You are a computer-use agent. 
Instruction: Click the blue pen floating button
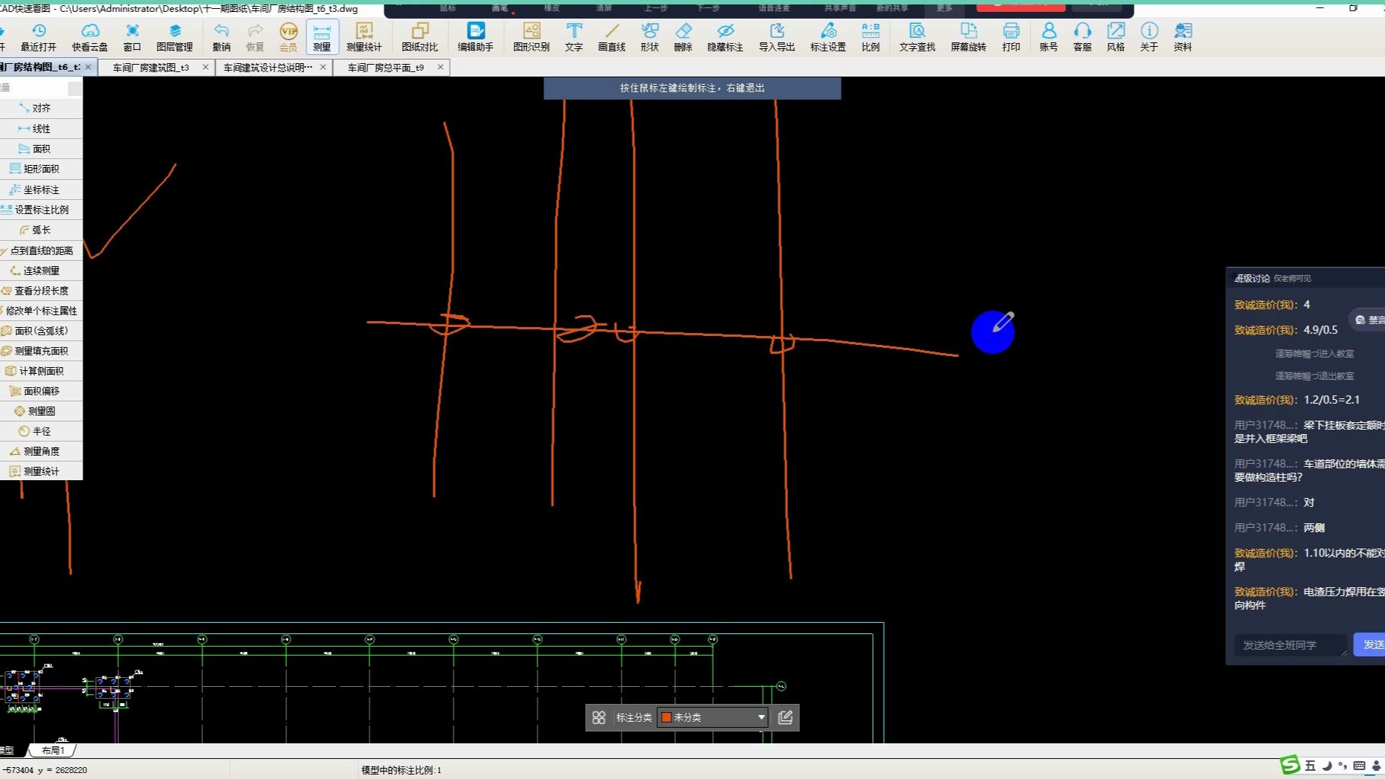tap(992, 332)
